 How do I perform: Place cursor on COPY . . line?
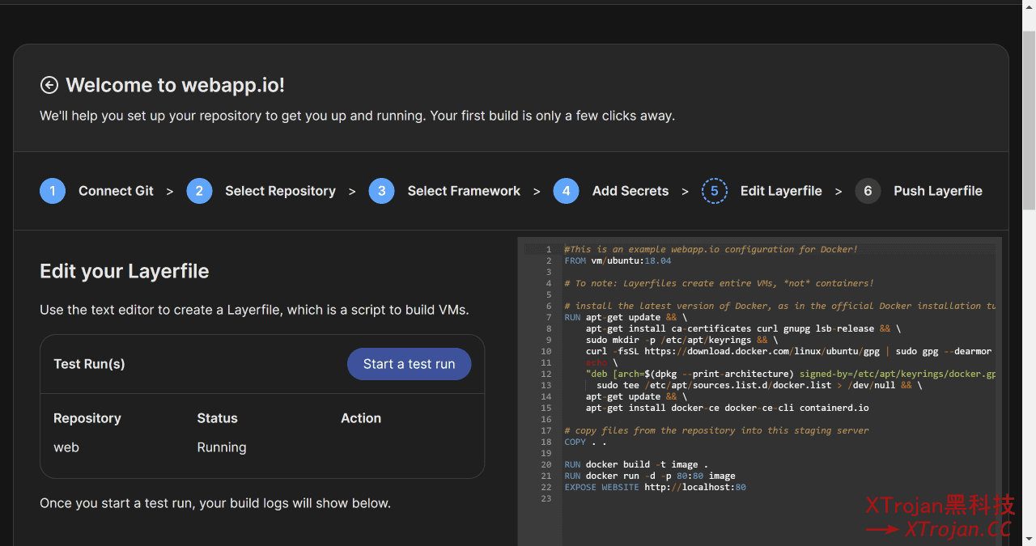[585, 442]
